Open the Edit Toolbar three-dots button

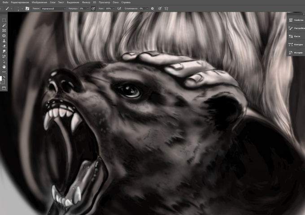(x=4, y=72)
